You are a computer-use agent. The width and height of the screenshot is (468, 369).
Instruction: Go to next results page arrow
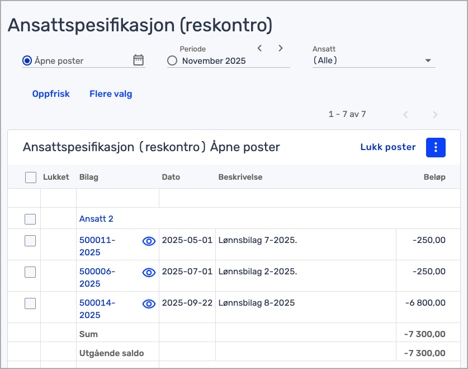pos(435,115)
